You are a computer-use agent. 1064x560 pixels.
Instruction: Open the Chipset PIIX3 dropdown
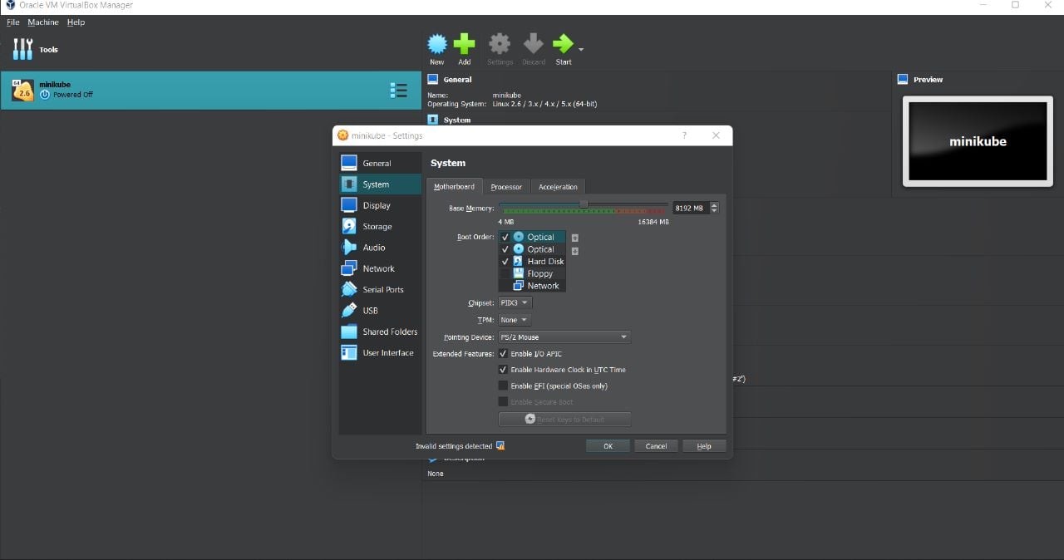pyautogui.click(x=515, y=303)
